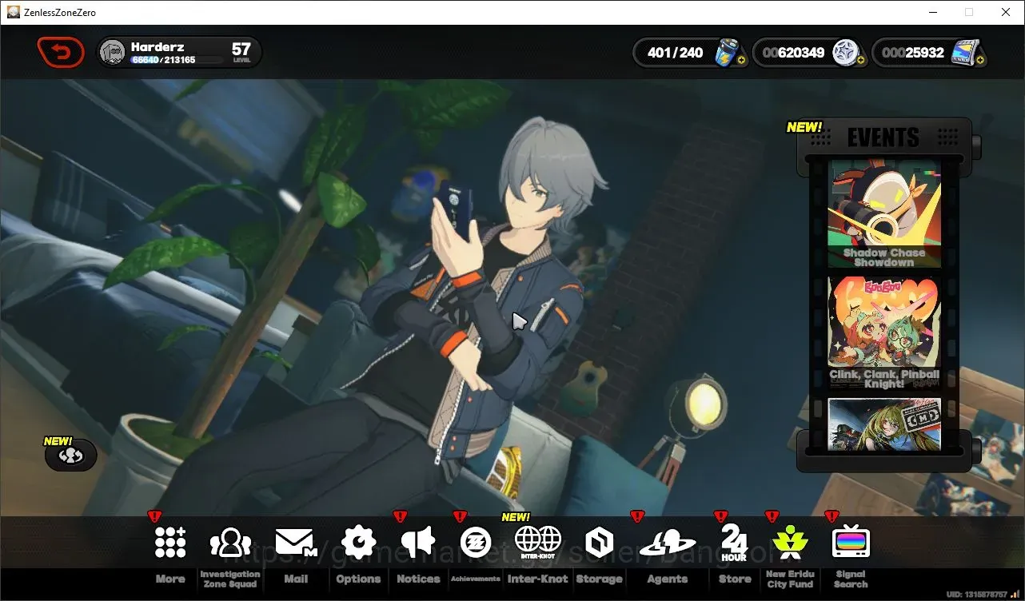Image resolution: width=1025 pixels, height=601 pixels.
Task: Click the experience bar showing 66640/213165
Action: [x=176, y=60]
